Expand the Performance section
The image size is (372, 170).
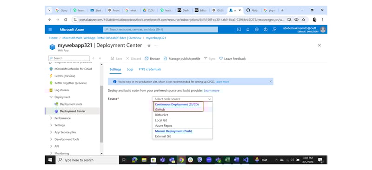(x=51, y=118)
